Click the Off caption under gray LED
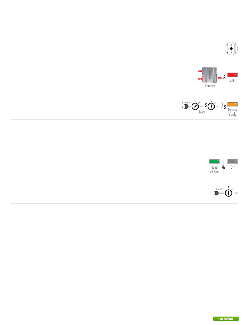 click(232, 167)
